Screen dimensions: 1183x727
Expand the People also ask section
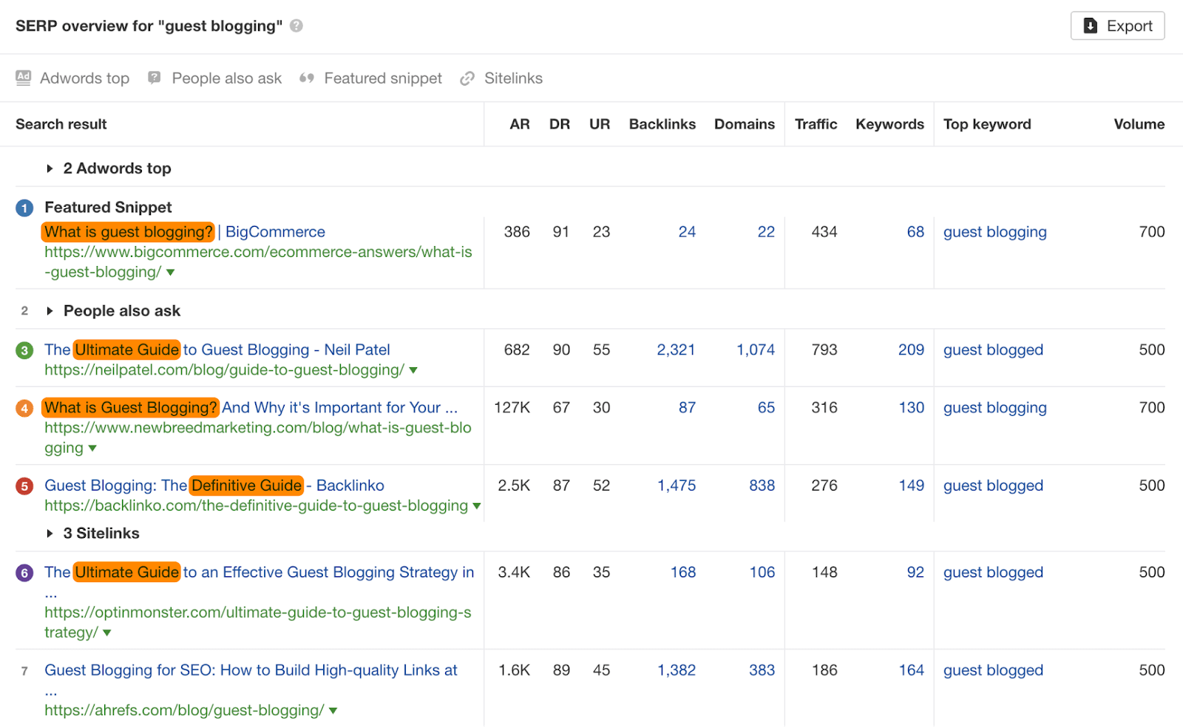(50, 310)
